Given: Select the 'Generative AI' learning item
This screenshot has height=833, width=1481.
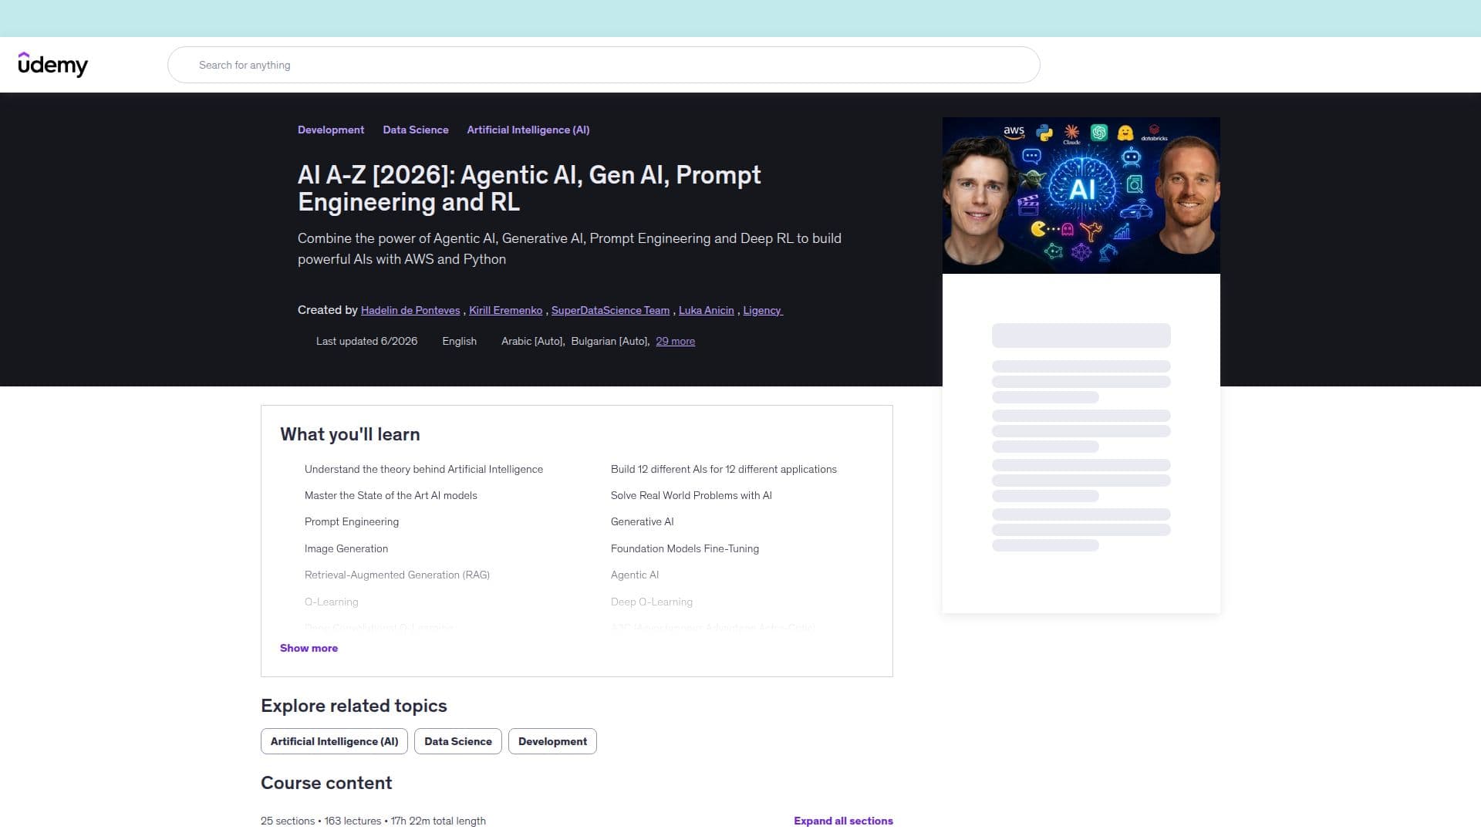Looking at the screenshot, I should pyautogui.click(x=642, y=521).
